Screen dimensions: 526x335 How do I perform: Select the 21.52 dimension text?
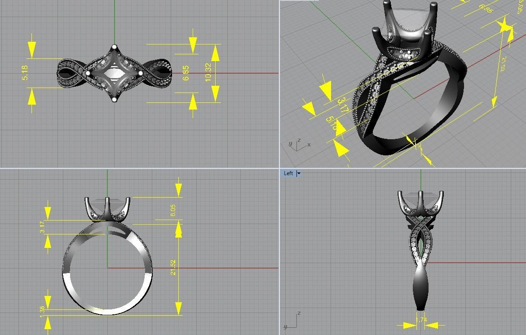pyautogui.click(x=173, y=268)
